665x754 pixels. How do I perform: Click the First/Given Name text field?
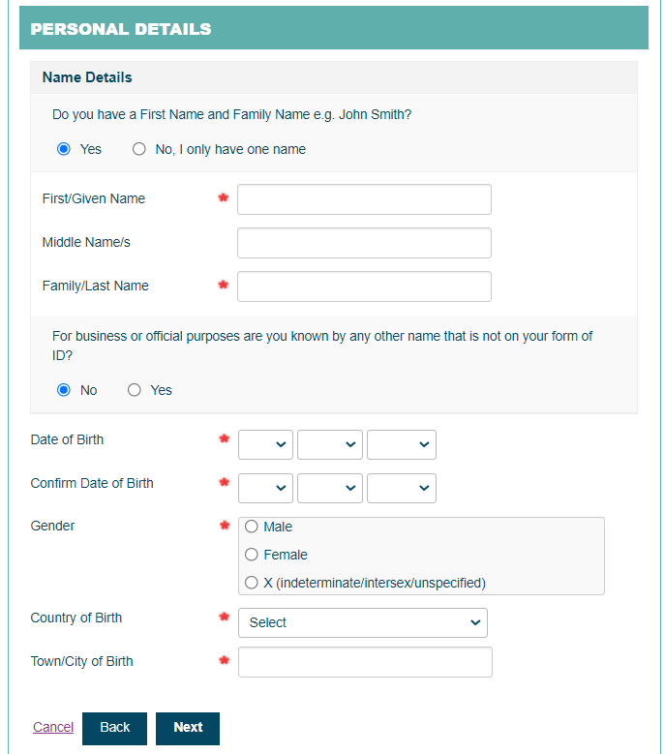[364, 199]
